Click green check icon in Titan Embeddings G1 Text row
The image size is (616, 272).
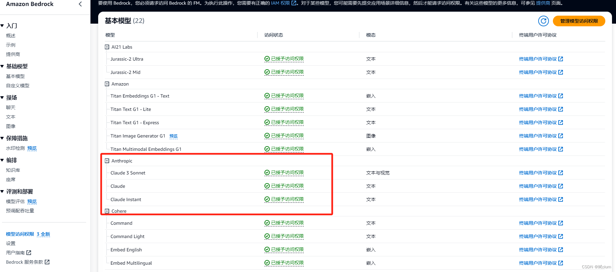267,96
